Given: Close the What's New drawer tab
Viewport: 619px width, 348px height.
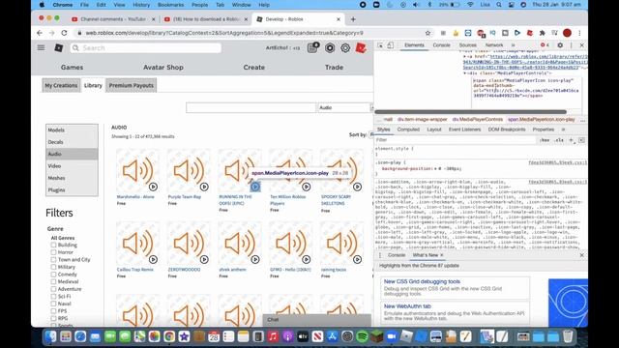Looking at the screenshot, I should 442,255.
